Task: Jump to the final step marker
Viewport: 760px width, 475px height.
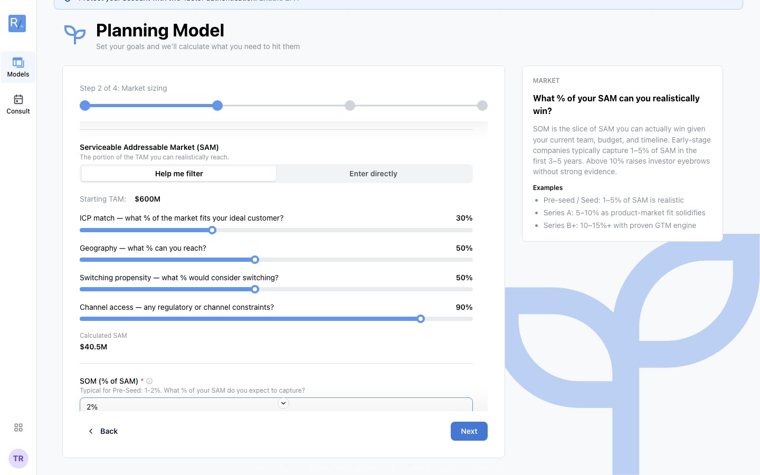Action: pos(482,106)
